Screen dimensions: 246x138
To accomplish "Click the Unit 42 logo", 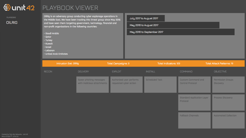I will point(19,7).
